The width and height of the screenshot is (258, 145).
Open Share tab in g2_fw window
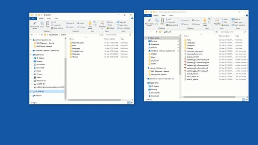coord(163,16)
